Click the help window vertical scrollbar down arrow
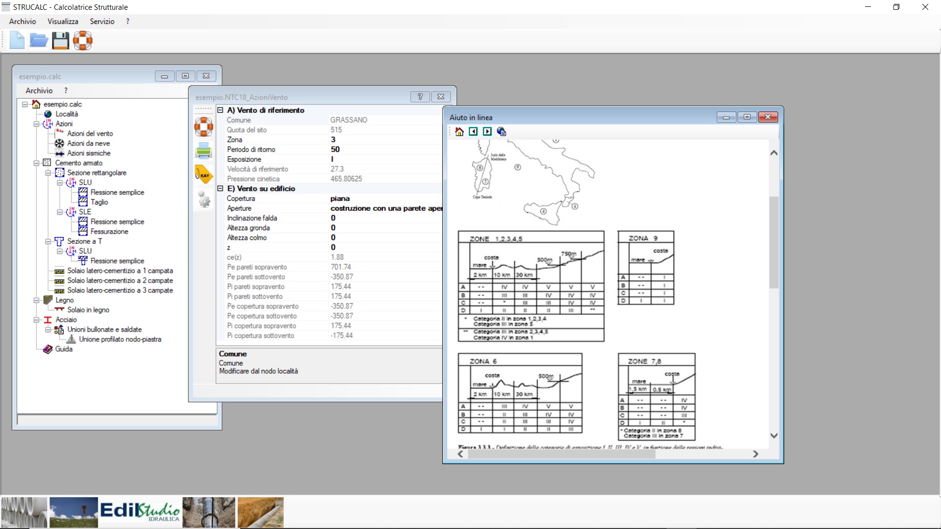Screen dimensions: 941x529 pyautogui.click(x=774, y=435)
